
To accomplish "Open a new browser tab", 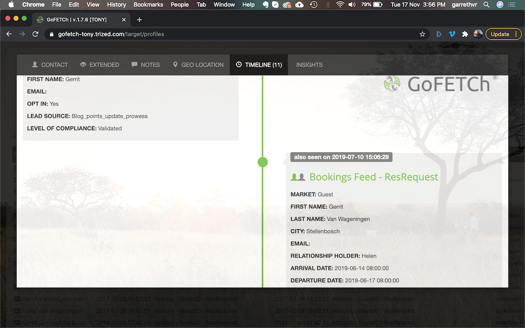I will (x=140, y=20).
